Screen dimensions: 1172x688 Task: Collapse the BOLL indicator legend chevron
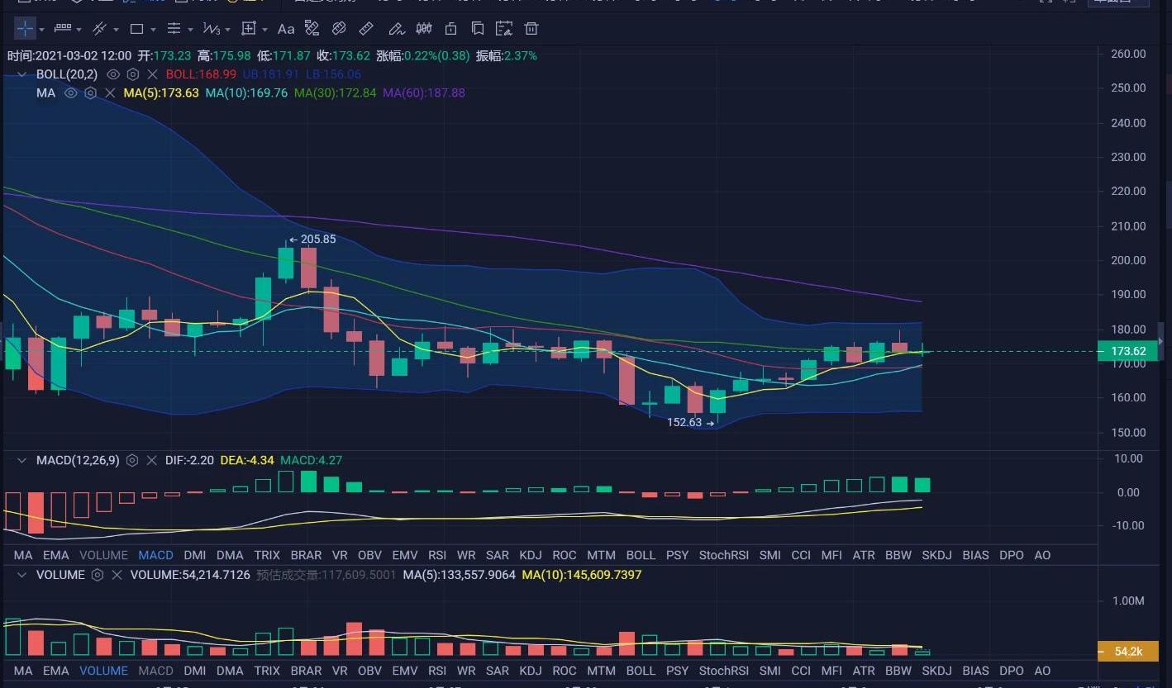(23, 74)
